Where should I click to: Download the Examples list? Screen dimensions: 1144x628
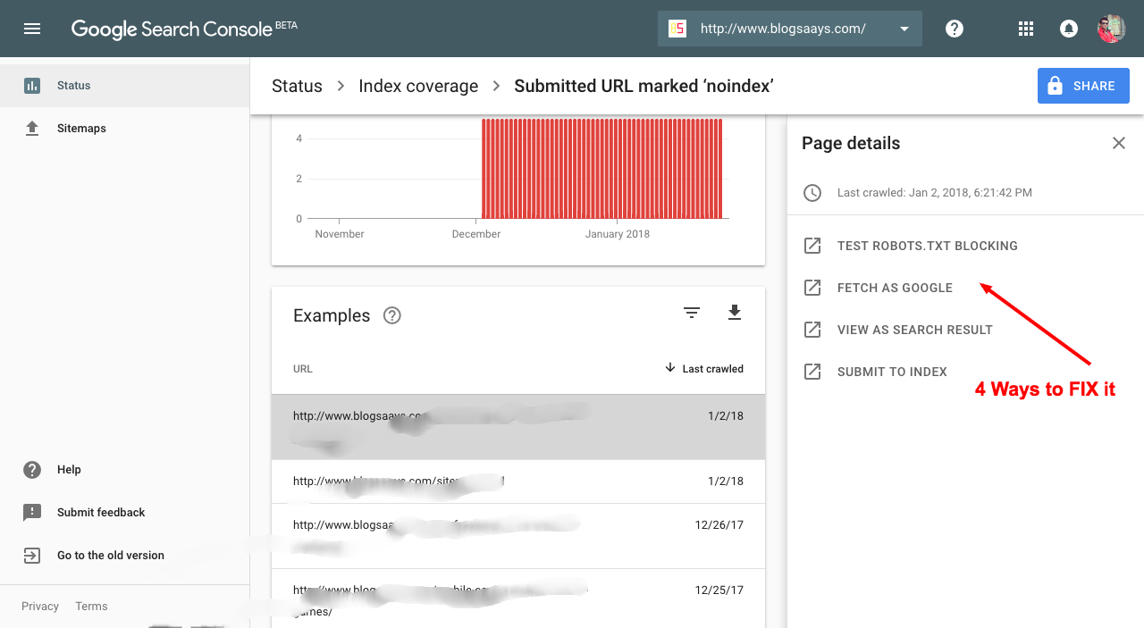pyautogui.click(x=735, y=313)
